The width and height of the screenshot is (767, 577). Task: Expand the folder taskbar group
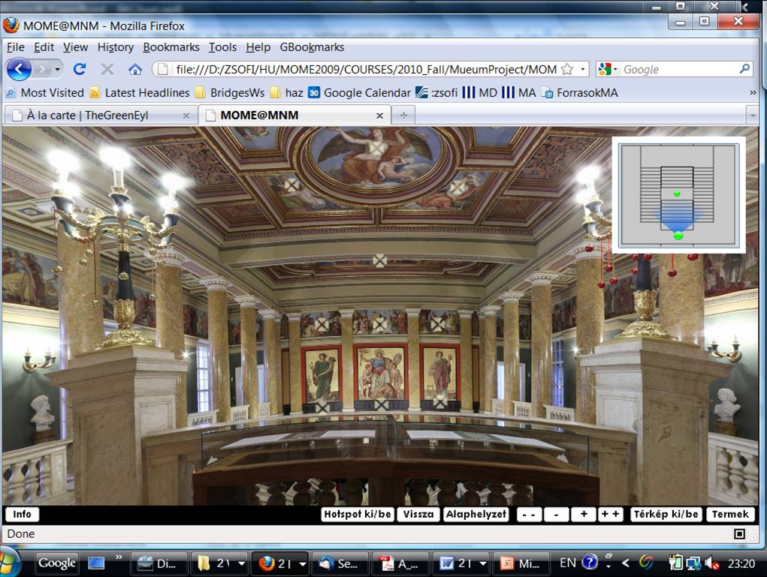(x=242, y=563)
